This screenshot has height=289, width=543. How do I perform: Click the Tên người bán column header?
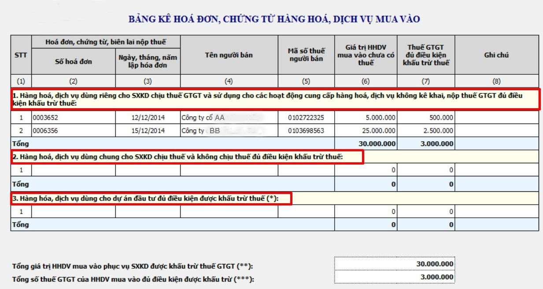[229, 55]
